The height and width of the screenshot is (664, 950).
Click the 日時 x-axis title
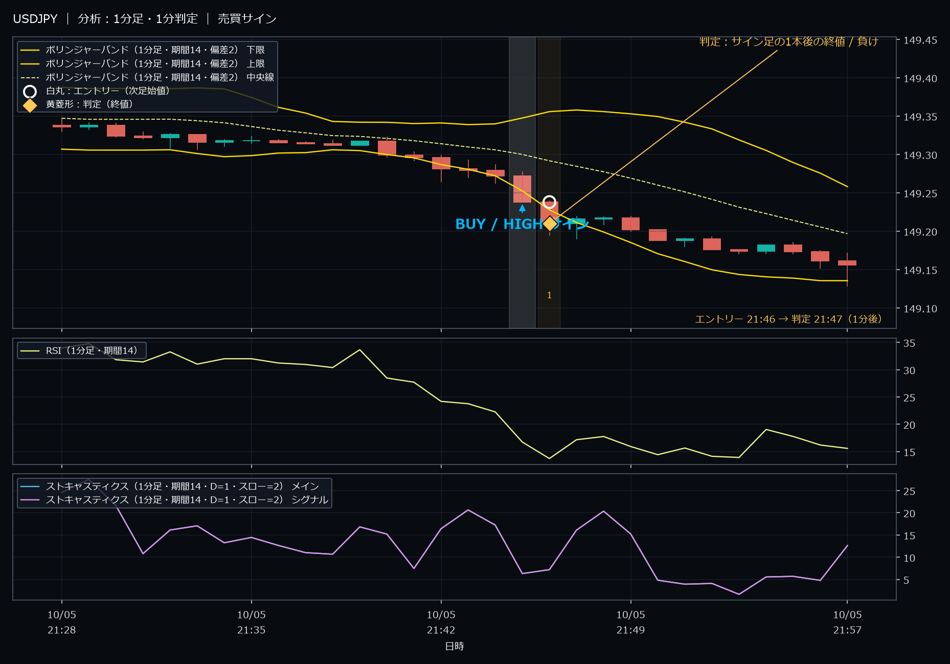(455, 646)
